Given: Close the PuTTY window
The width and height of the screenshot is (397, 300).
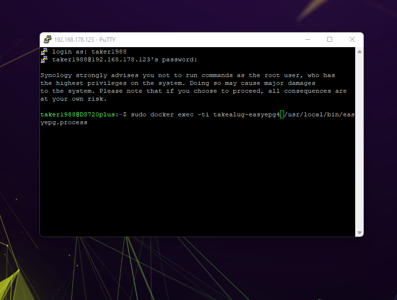Looking at the screenshot, I should tap(352, 39).
